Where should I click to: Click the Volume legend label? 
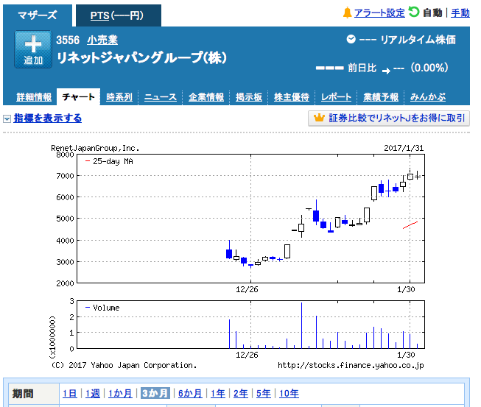coord(106,308)
